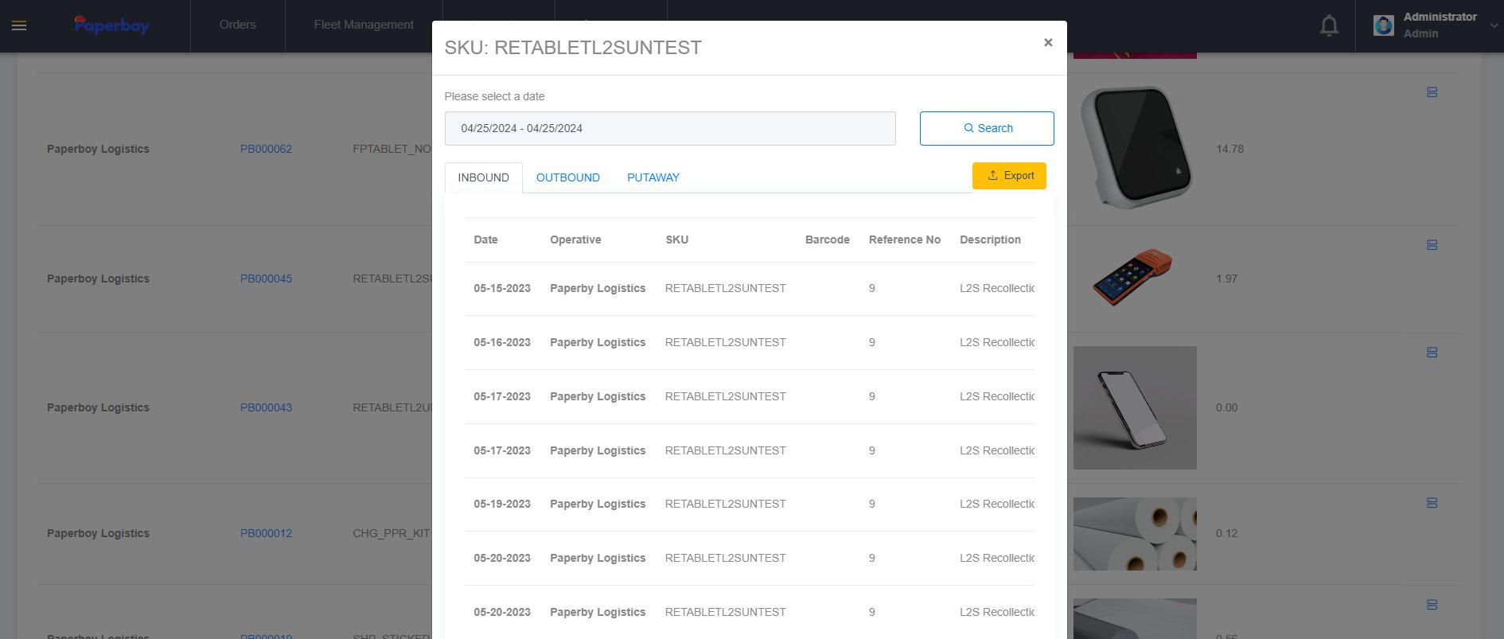Open Fleet Management menu
1504x639 pixels.
point(364,25)
